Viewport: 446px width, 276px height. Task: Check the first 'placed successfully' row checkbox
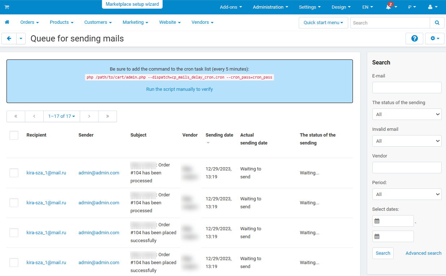[x=14, y=233]
